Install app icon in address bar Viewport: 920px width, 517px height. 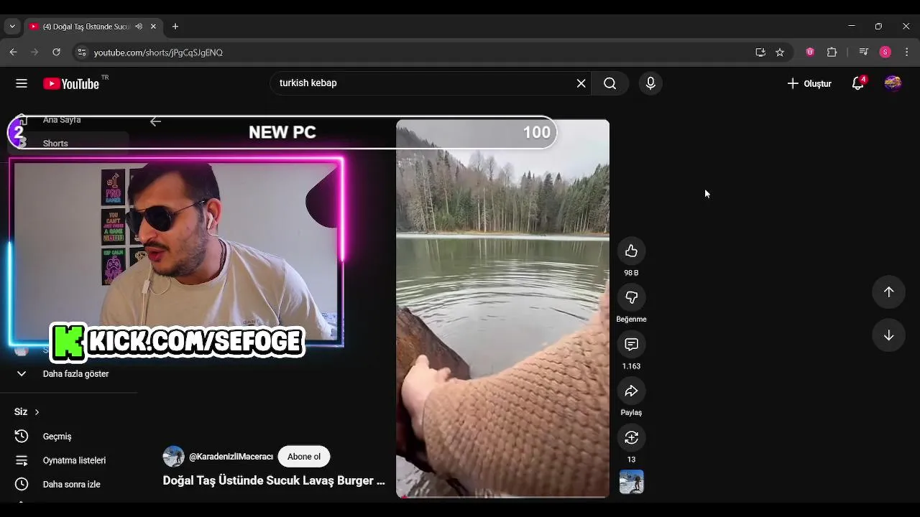point(760,52)
